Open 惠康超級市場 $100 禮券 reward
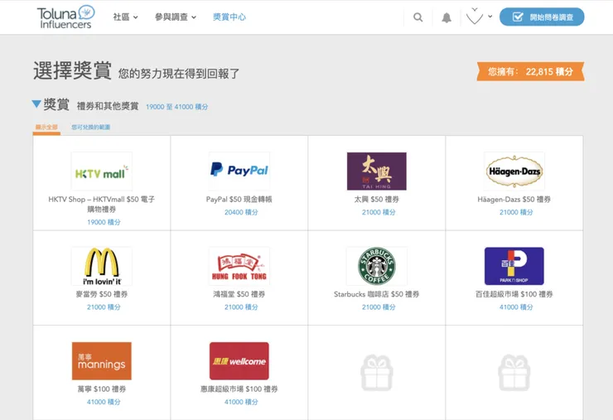 (239, 389)
